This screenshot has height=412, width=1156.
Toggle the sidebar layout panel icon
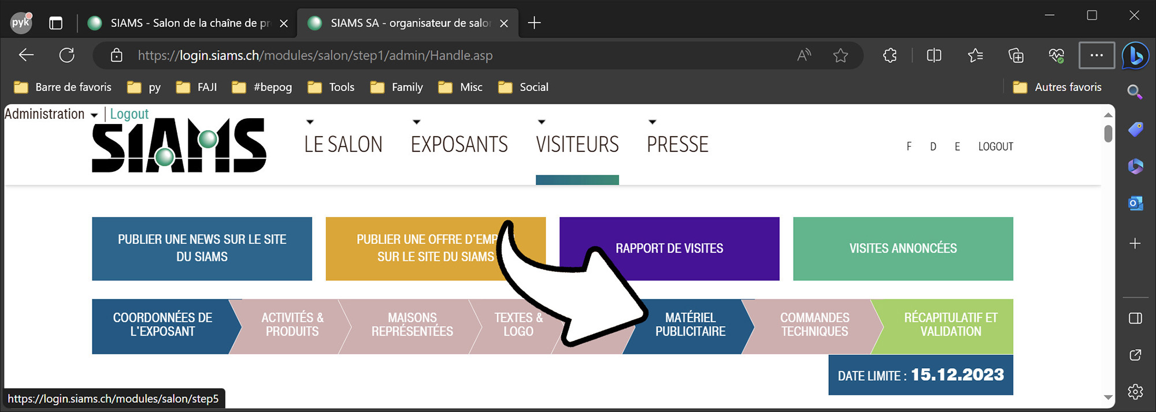(1135, 319)
